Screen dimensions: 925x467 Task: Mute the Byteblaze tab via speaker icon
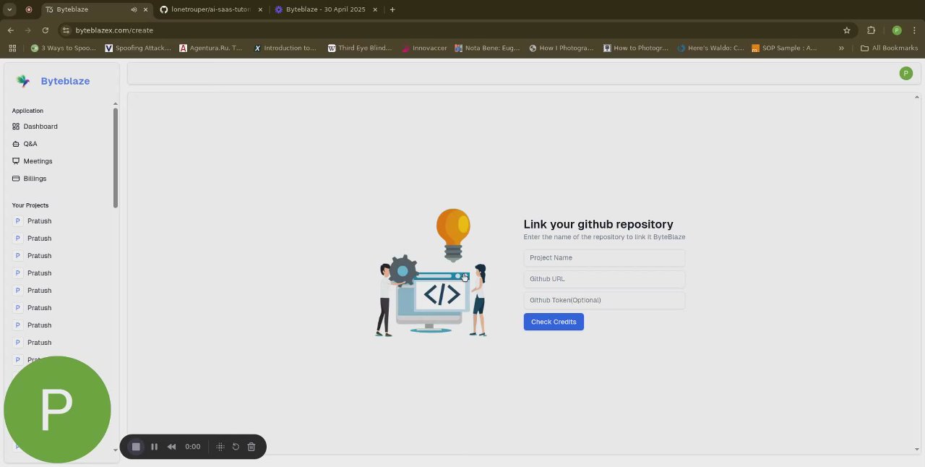click(x=134, y=9)
